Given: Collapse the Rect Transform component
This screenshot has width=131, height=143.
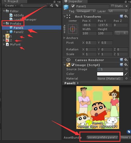Looking at the screenshot, I should pos(64,17).
